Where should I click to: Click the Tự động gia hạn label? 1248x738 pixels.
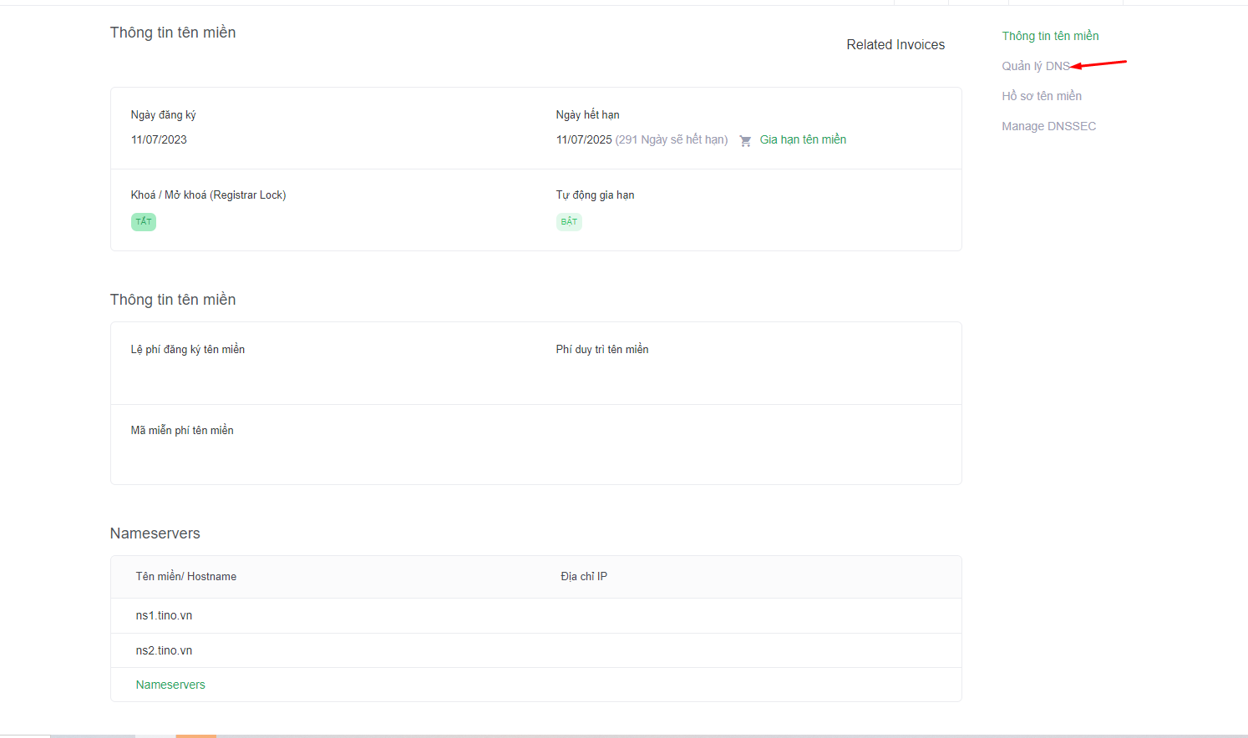coord(596,195)
